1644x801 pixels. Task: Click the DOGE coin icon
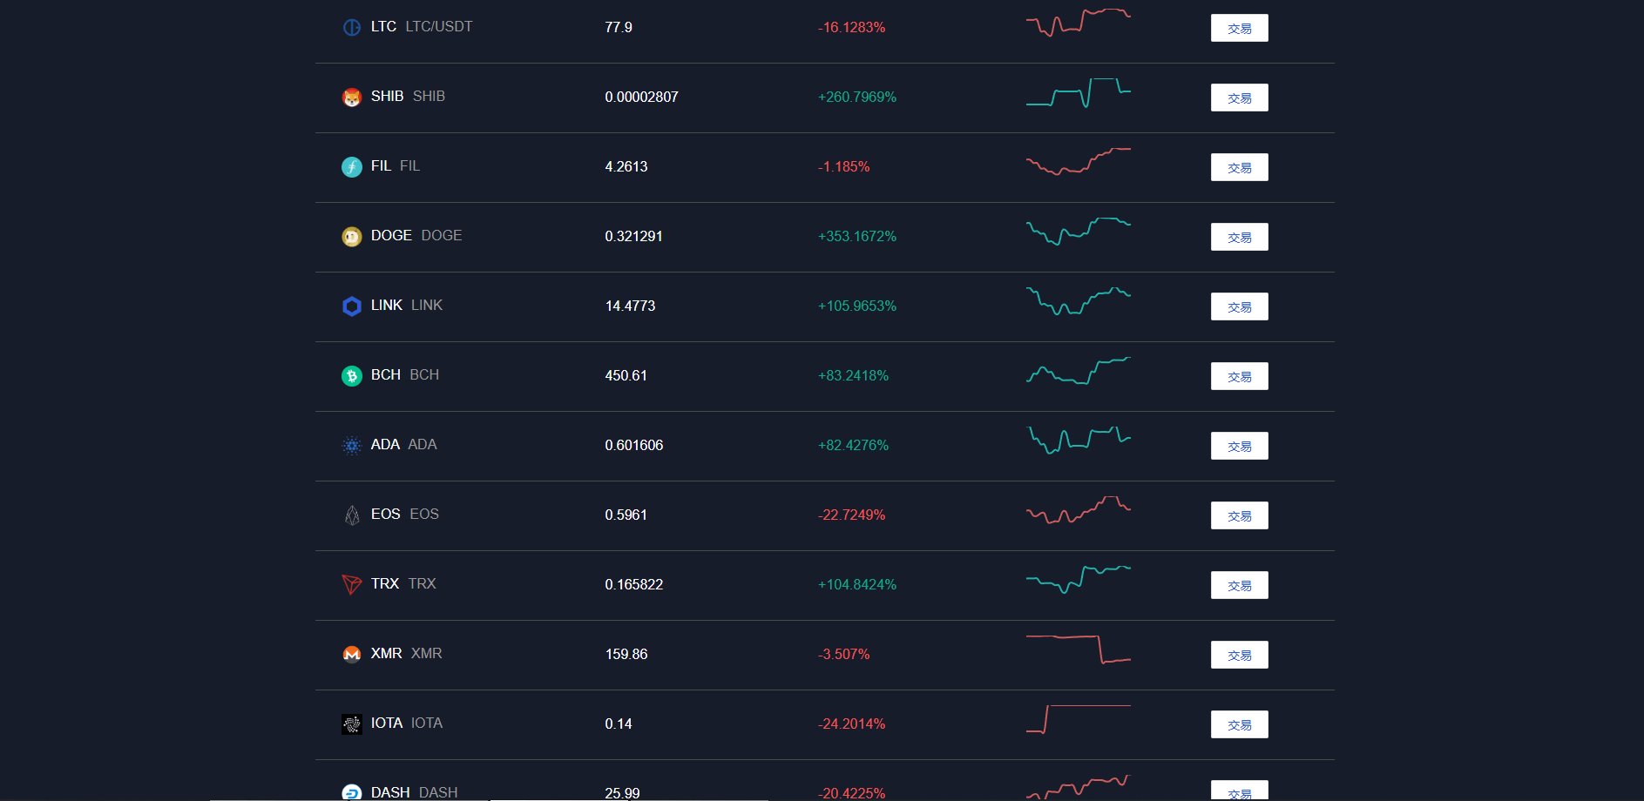tap(352, 237)
